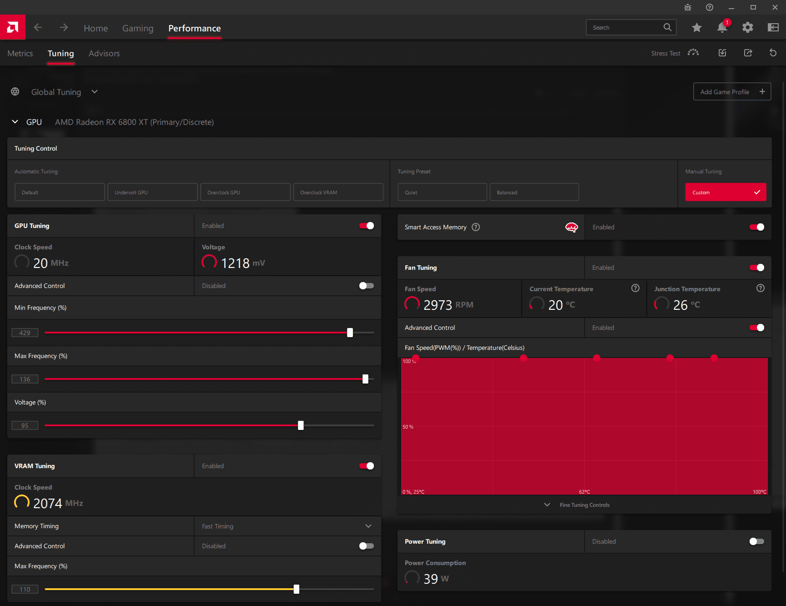This screenshot has width=786, height=606.
Task: Disable Fan Tuning toggle
Action: pyautogui.click(x=757, y=268)
